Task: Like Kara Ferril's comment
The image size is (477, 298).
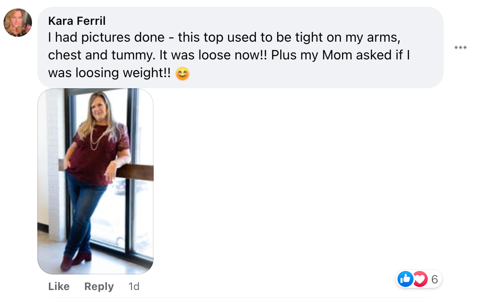Action: [59, 286]
